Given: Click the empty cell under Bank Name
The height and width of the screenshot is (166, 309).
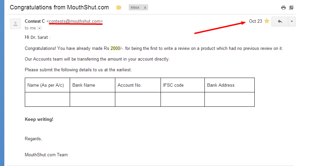Looking at the screenshot, I should (92, 99).
